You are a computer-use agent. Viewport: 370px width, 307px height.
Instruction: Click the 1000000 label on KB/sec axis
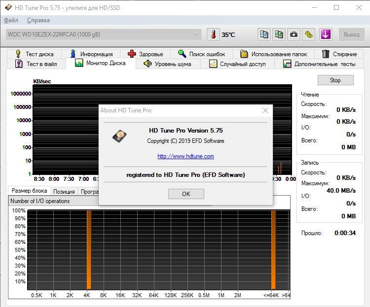[21, 94]
